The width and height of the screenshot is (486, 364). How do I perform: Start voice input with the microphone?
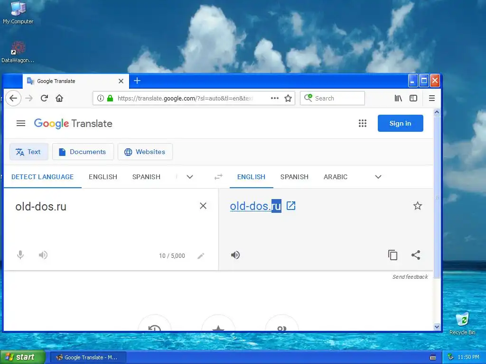tap(20, 255)
